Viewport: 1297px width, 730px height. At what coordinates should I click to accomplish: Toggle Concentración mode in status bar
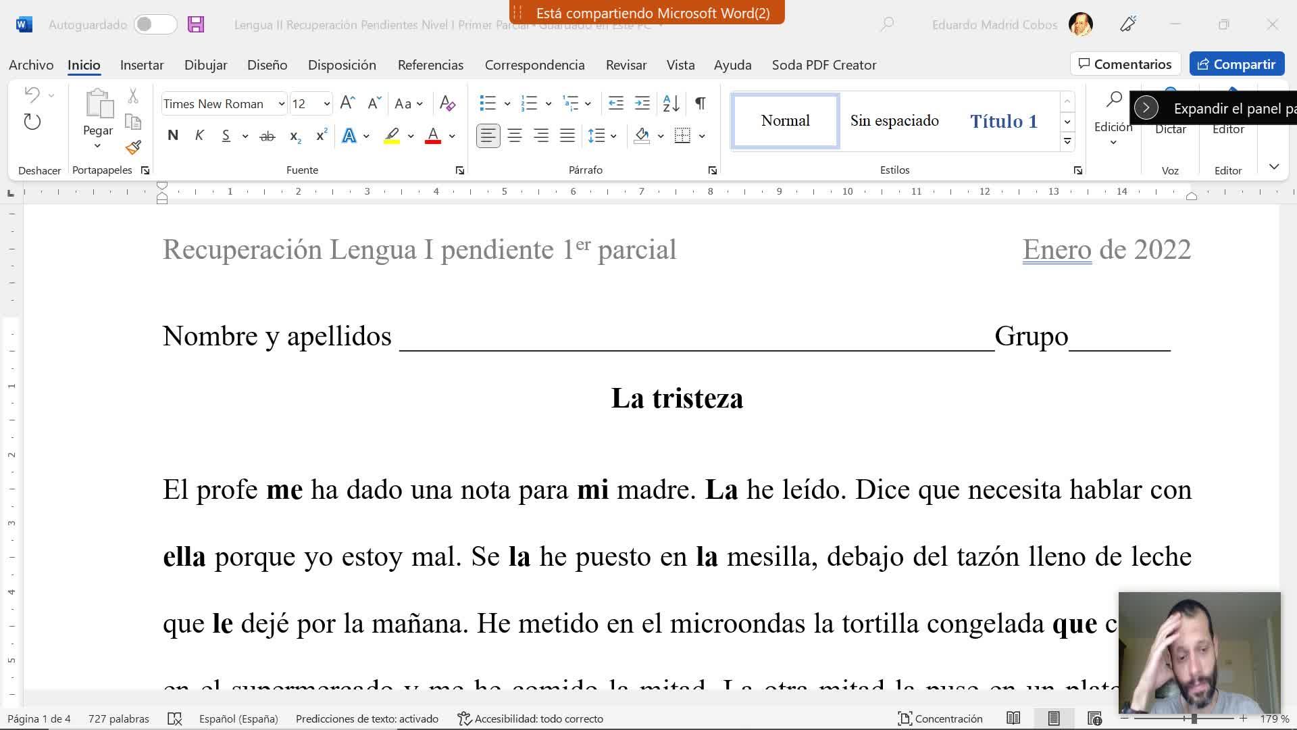click(940, 719)
